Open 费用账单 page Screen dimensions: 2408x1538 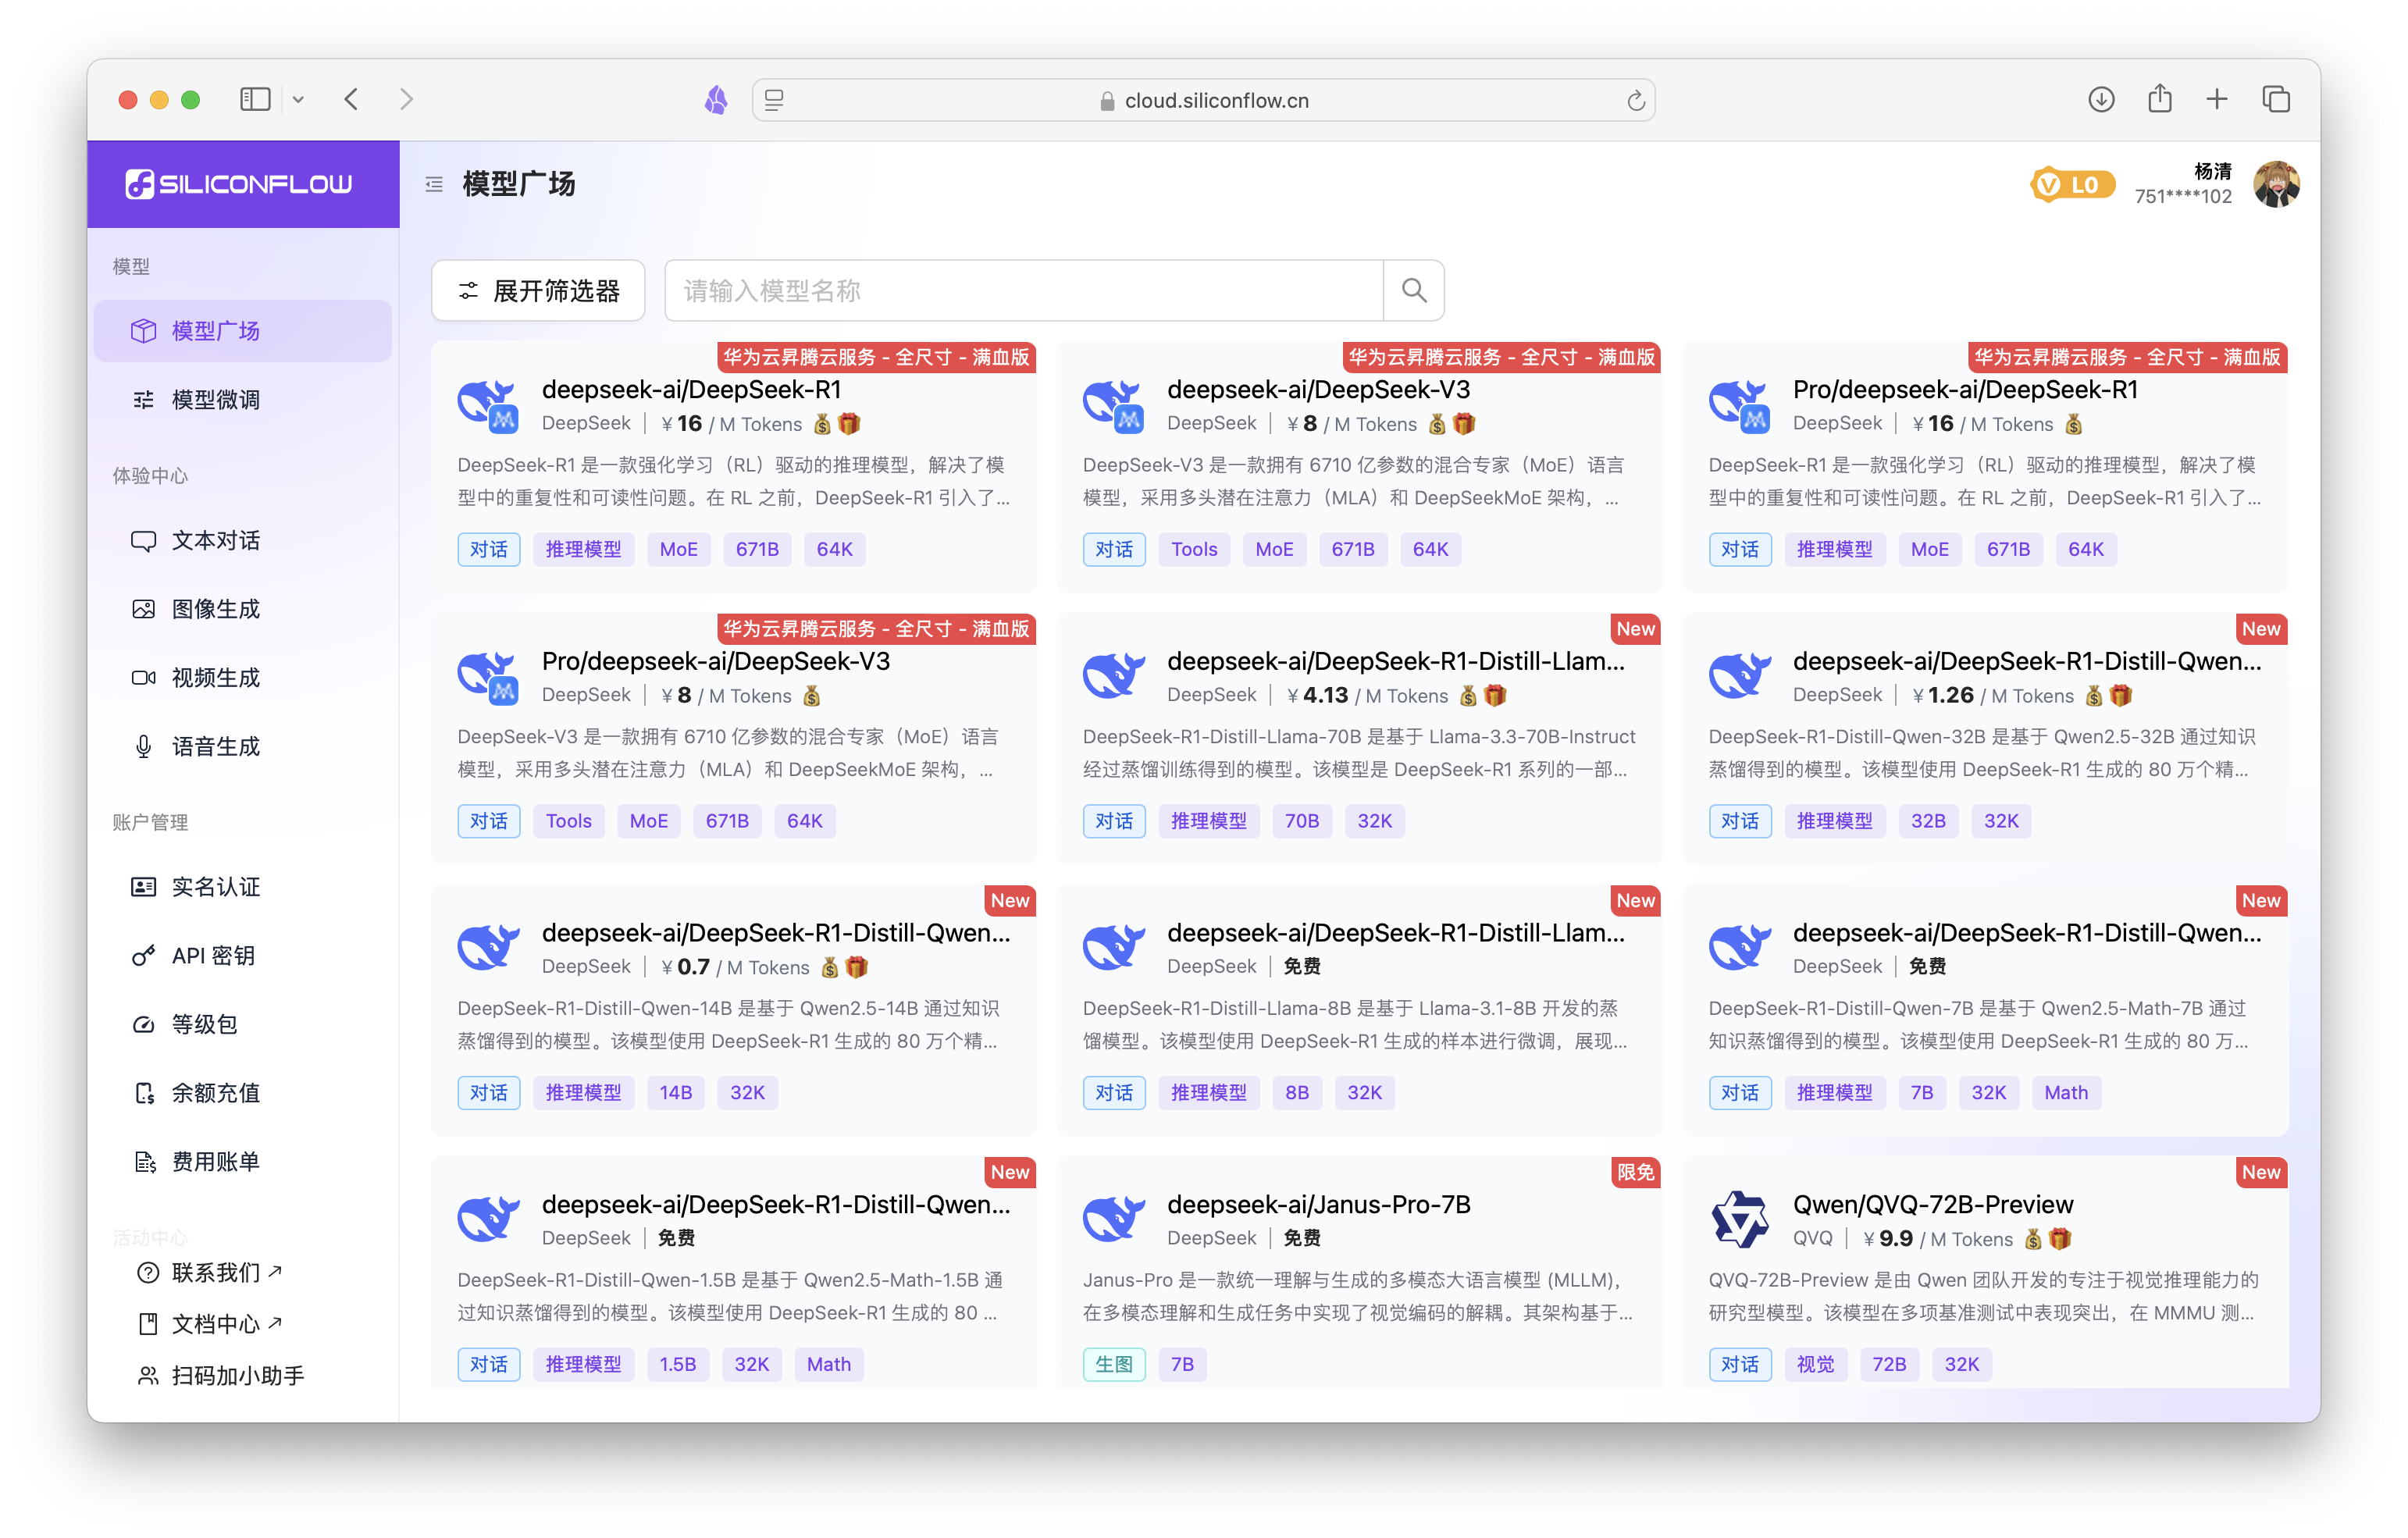[x=243, y=1162]
